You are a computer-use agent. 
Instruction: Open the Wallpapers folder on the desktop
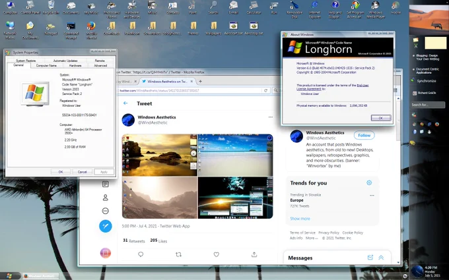click(x=213, y=28)
